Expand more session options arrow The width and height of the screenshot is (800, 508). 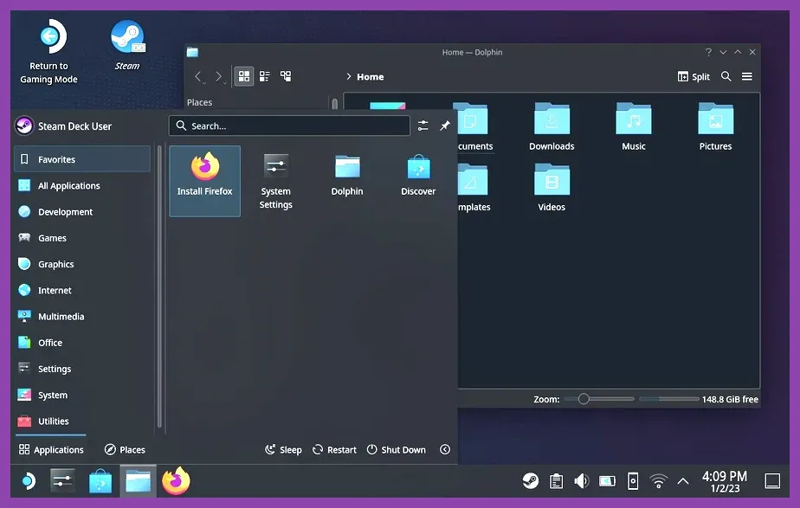point(445,449)
